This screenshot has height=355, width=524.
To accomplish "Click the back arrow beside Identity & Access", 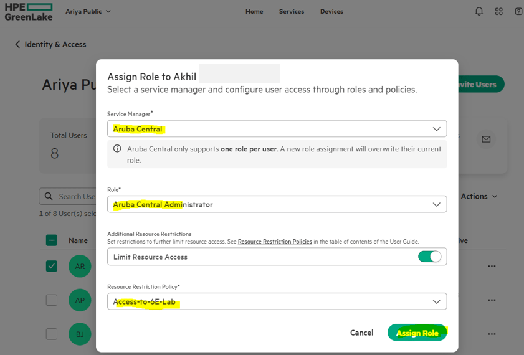I will coord(17,44).
